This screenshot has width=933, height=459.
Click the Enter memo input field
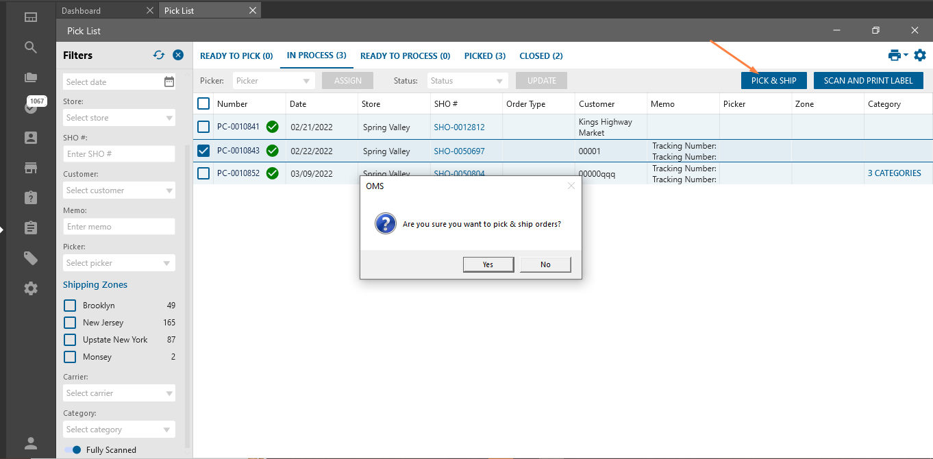[119, 227]
